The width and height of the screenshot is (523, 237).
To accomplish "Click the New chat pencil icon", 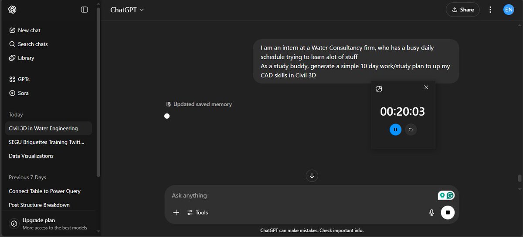I will point(12,30).
